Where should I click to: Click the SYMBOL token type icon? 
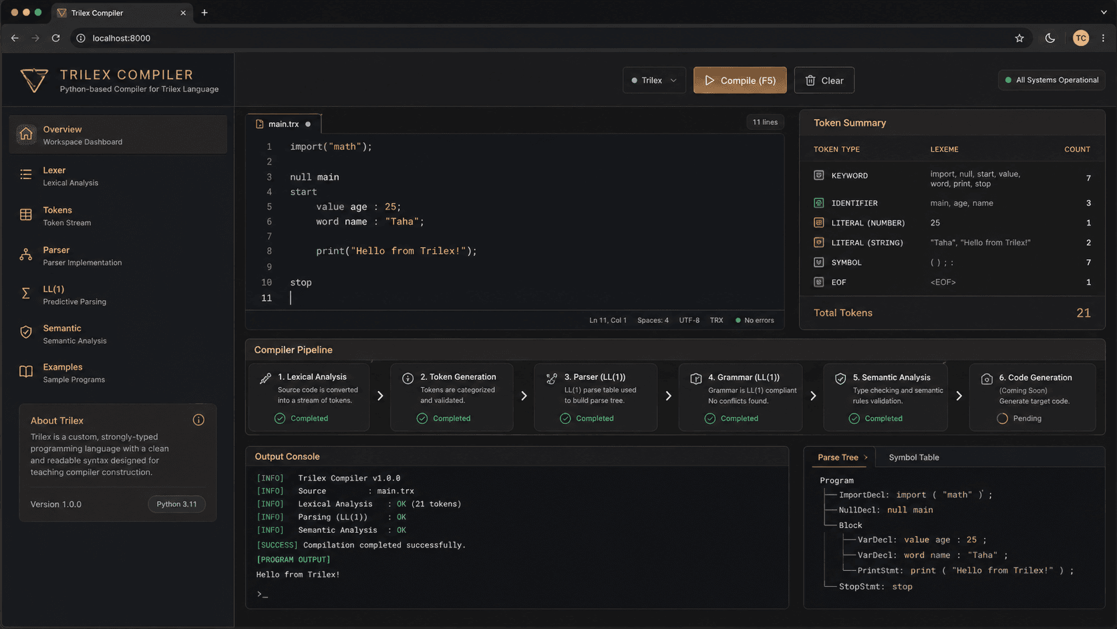pos(819,262)
